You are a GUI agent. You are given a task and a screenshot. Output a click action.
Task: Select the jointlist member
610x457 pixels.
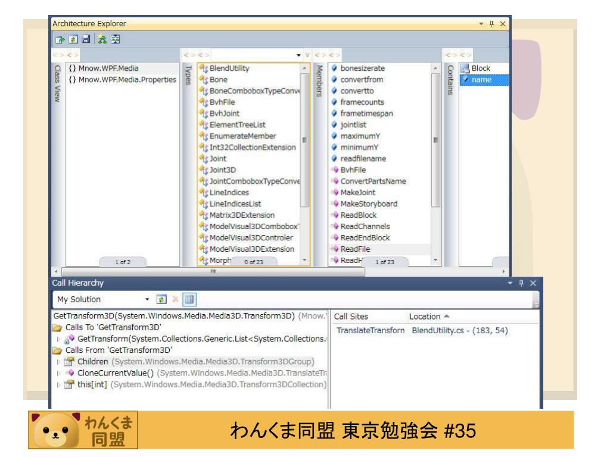click(353, 125)
